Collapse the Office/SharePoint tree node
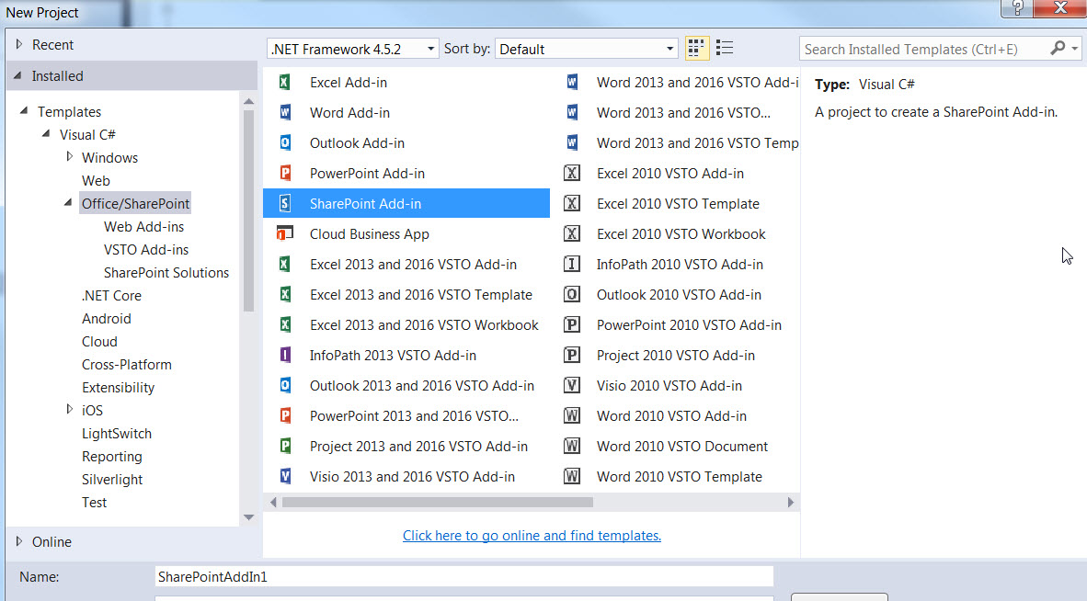The width and height of the screenshot is (1087, 601). (68, 203)
